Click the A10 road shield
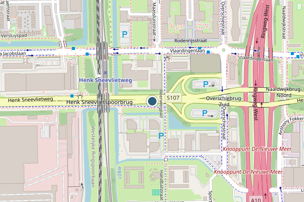Screen dimensions: 304x202 click(x=255, y=199)
